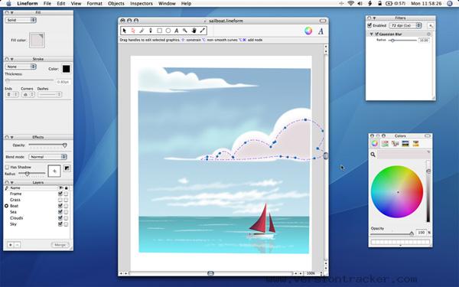This screenshot has height=287, width=459.
Task: Collapse the Fill panel triangle
Action: [x=12, y=12]
